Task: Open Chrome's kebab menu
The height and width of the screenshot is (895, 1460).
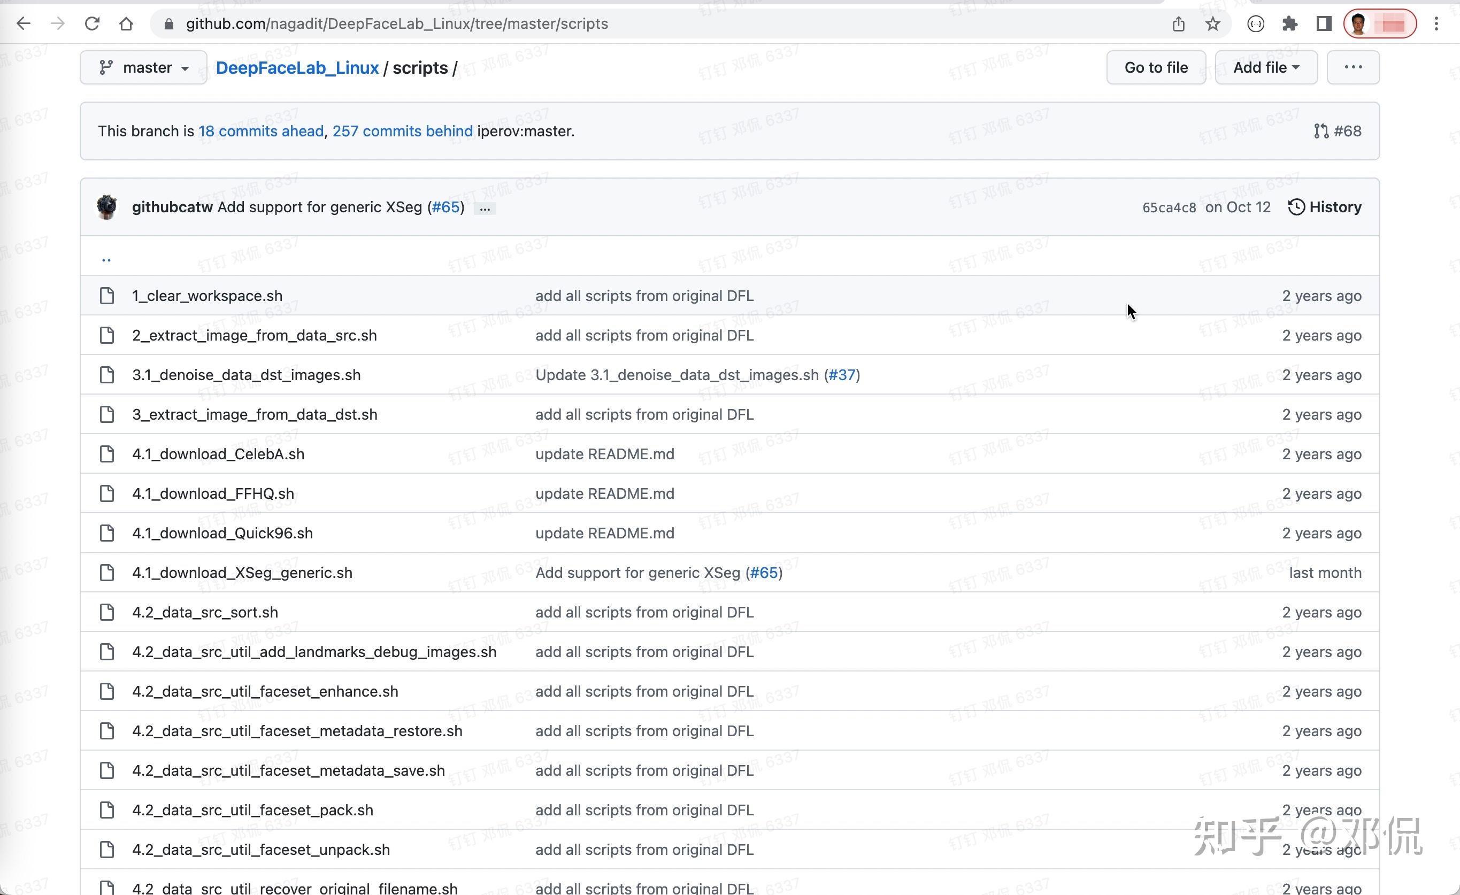Action: (x=1436, y=24)
